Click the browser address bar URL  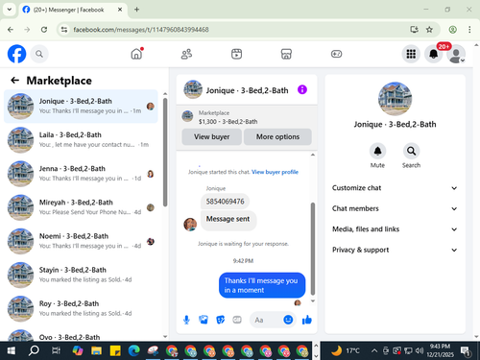[x=141, y=30]
